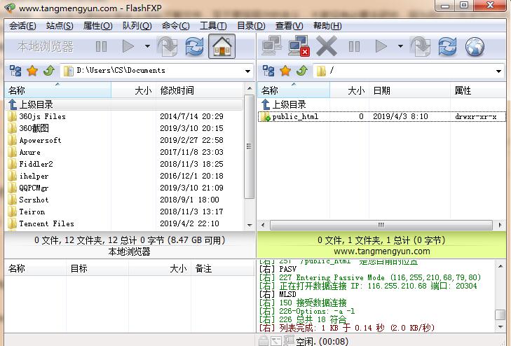Select the Fiddler2 folder
The height and width of the screenshot is (346, 511).
click(x=36, y=164)
